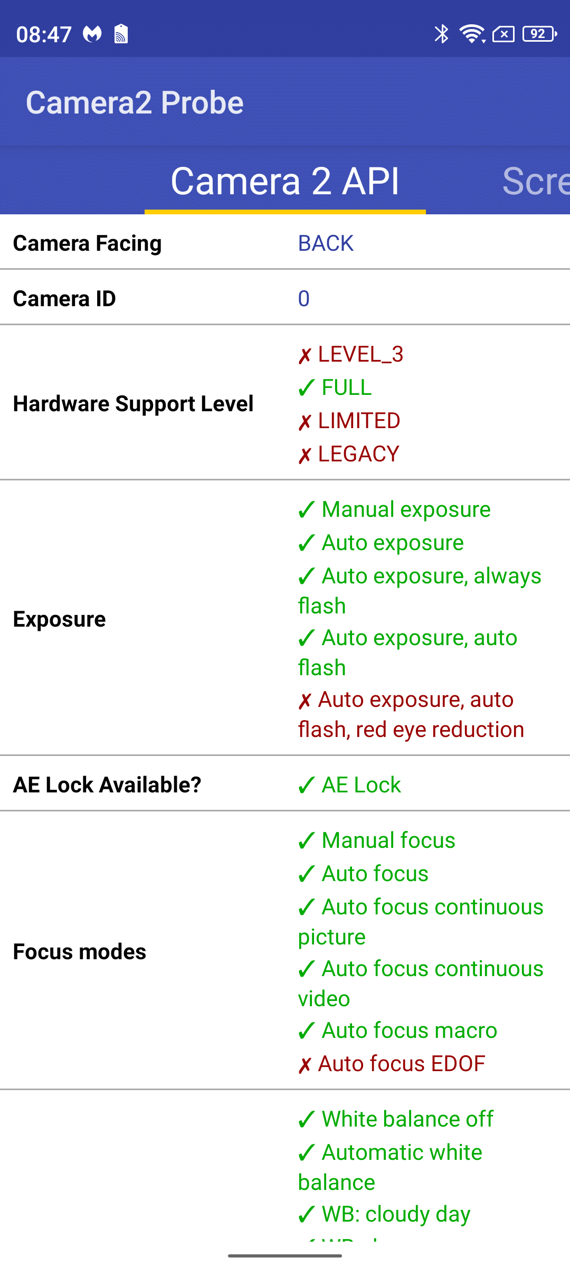Viewport: 570px width, 1267px height.
Task: Tap the red X beside LEVEL_3
Action: click(305, 356)
